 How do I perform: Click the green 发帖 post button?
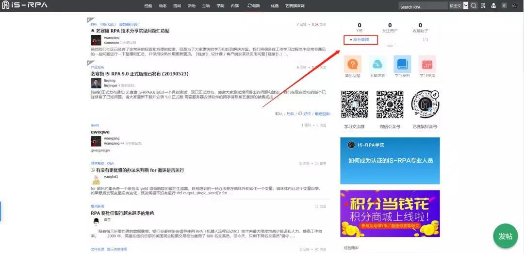pyautogui.click(x=505, y=236)
